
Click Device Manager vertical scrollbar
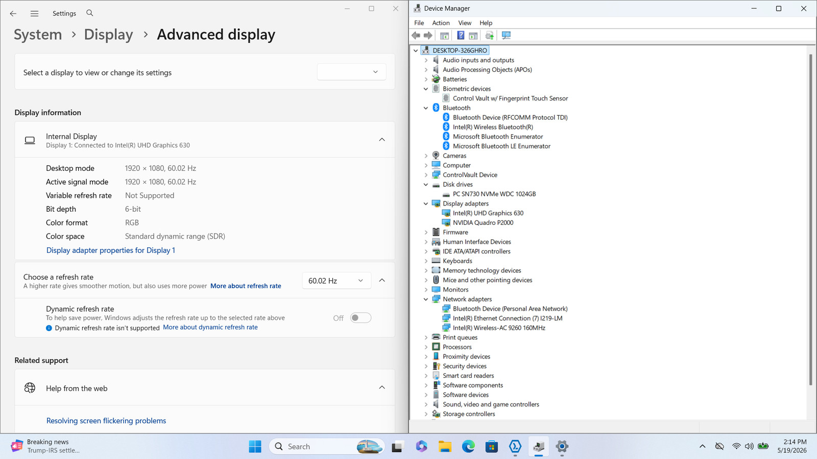tap(810, 219)
